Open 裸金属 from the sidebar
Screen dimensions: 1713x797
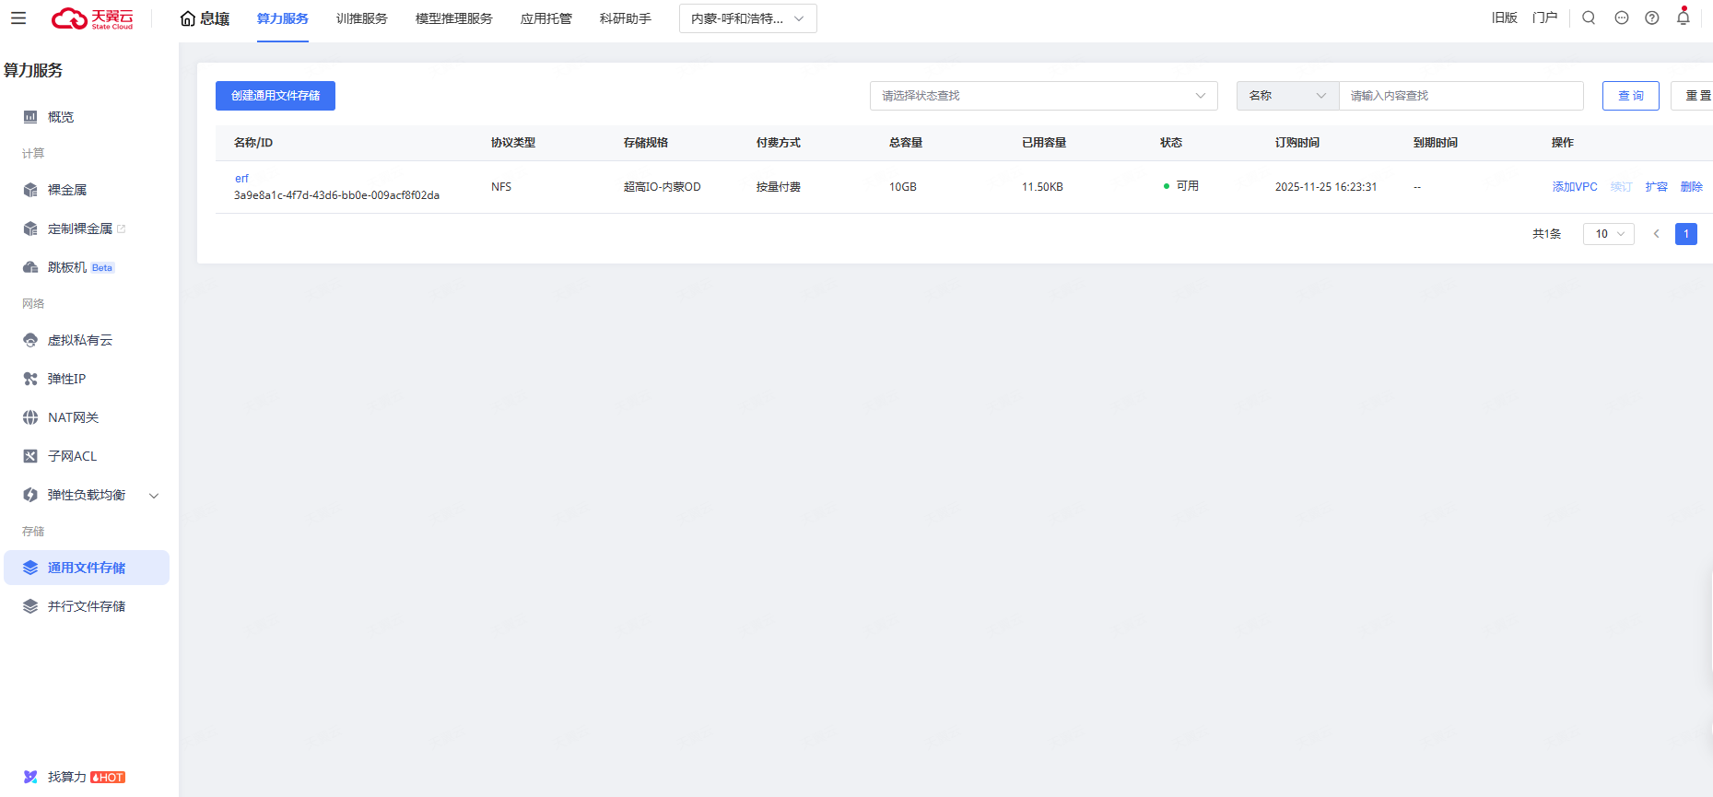(67, 190)
